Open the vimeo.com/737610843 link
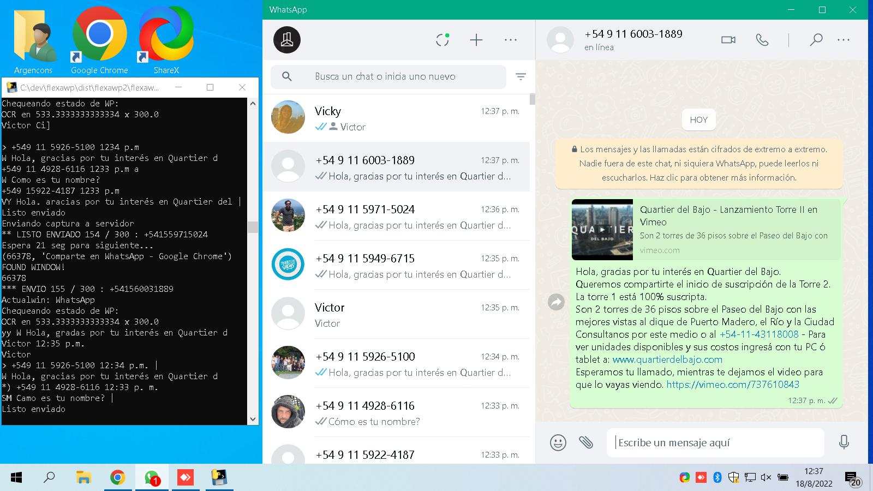Viewport: 873px width, 491px height. pyautogui.click(x=733, y=385)
